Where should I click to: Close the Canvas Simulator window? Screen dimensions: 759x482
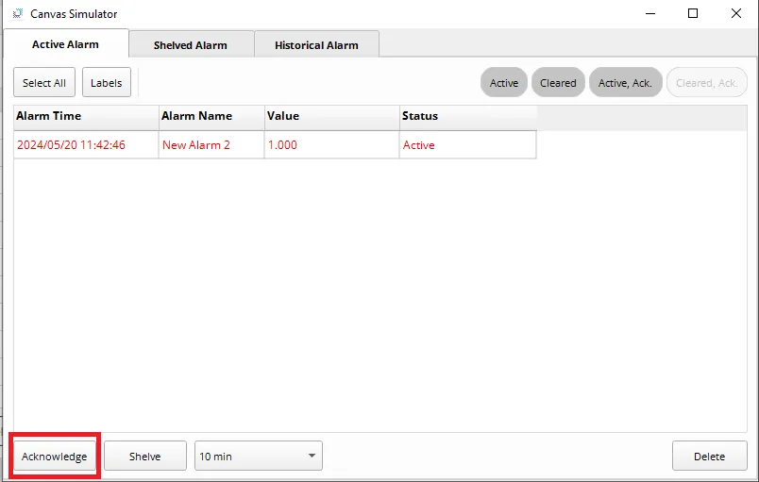point(736,14)
